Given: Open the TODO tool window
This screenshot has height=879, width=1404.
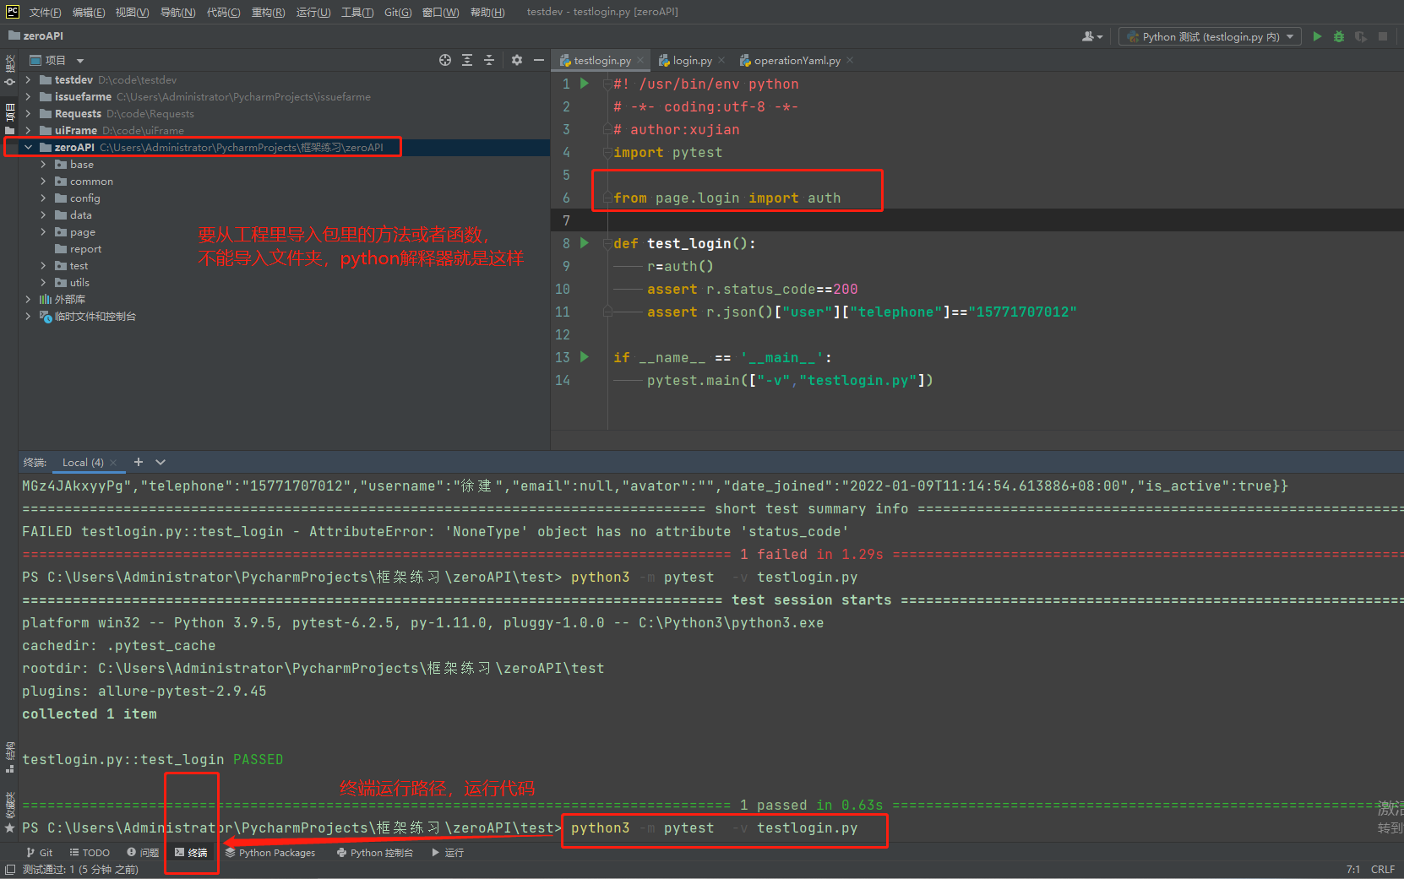Looking at the screenshot, I should [x=90, y=853].
